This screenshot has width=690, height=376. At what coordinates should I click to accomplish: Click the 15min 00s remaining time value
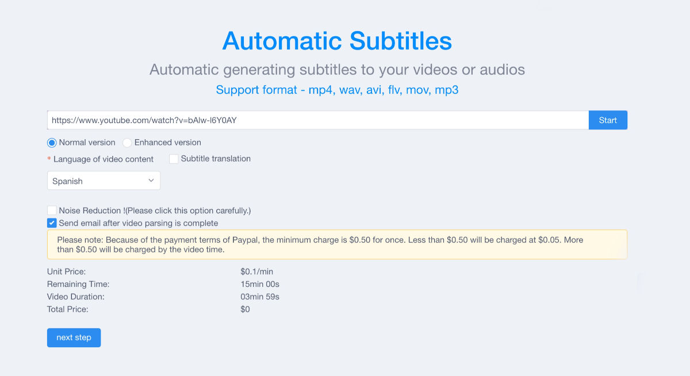tap(260, 284)
